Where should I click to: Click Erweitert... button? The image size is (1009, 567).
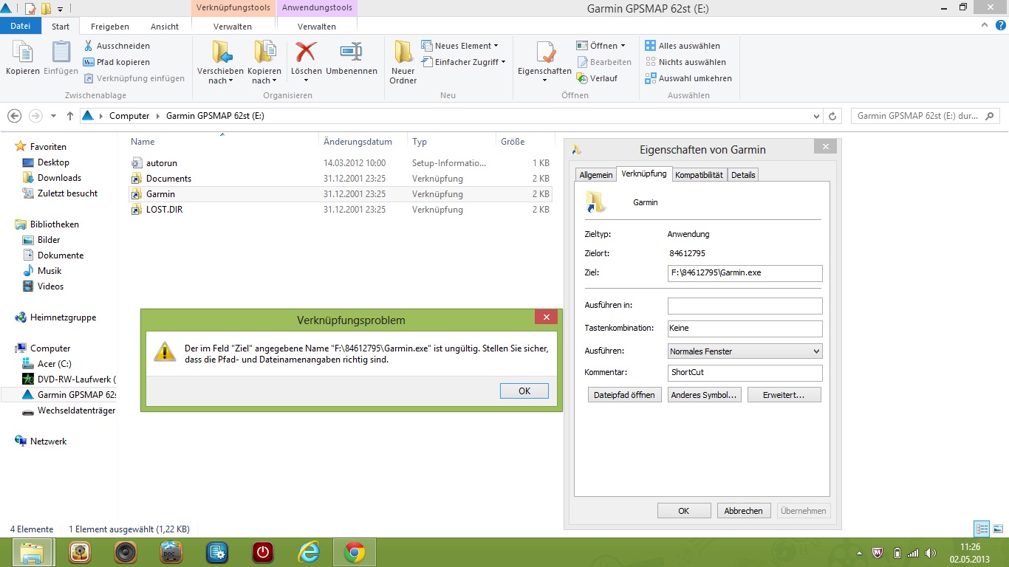click(784, 395)
